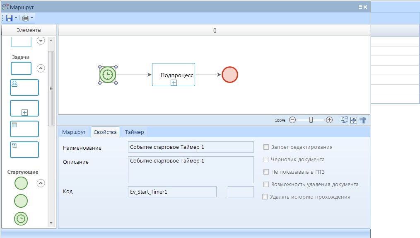
Task: Open the Save button dropdown arrow
Action: point(16,18)
